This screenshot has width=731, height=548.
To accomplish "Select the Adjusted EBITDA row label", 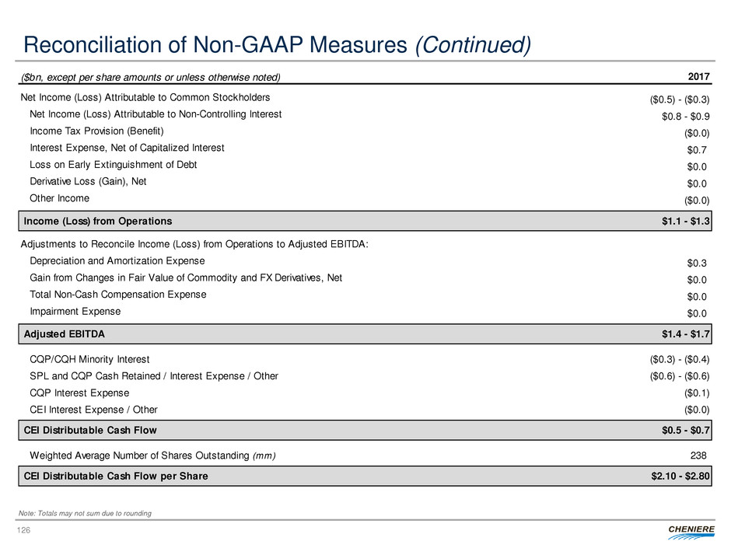I will point(65,334).
